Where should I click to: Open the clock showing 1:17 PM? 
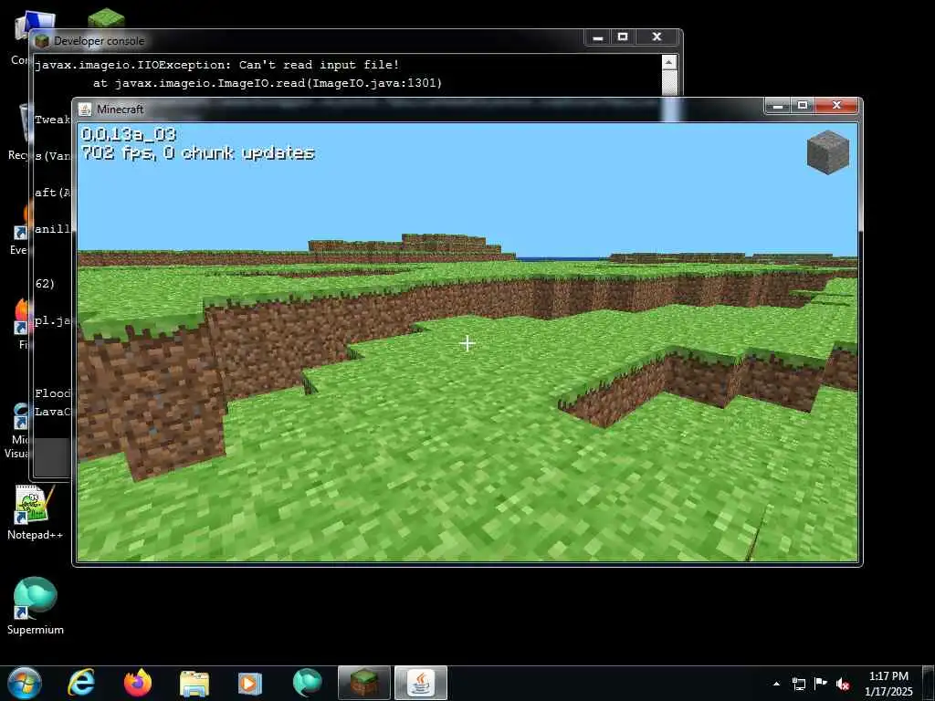(888, 684)
